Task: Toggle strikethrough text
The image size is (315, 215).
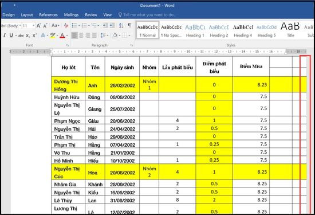Action: click(21, 36)
